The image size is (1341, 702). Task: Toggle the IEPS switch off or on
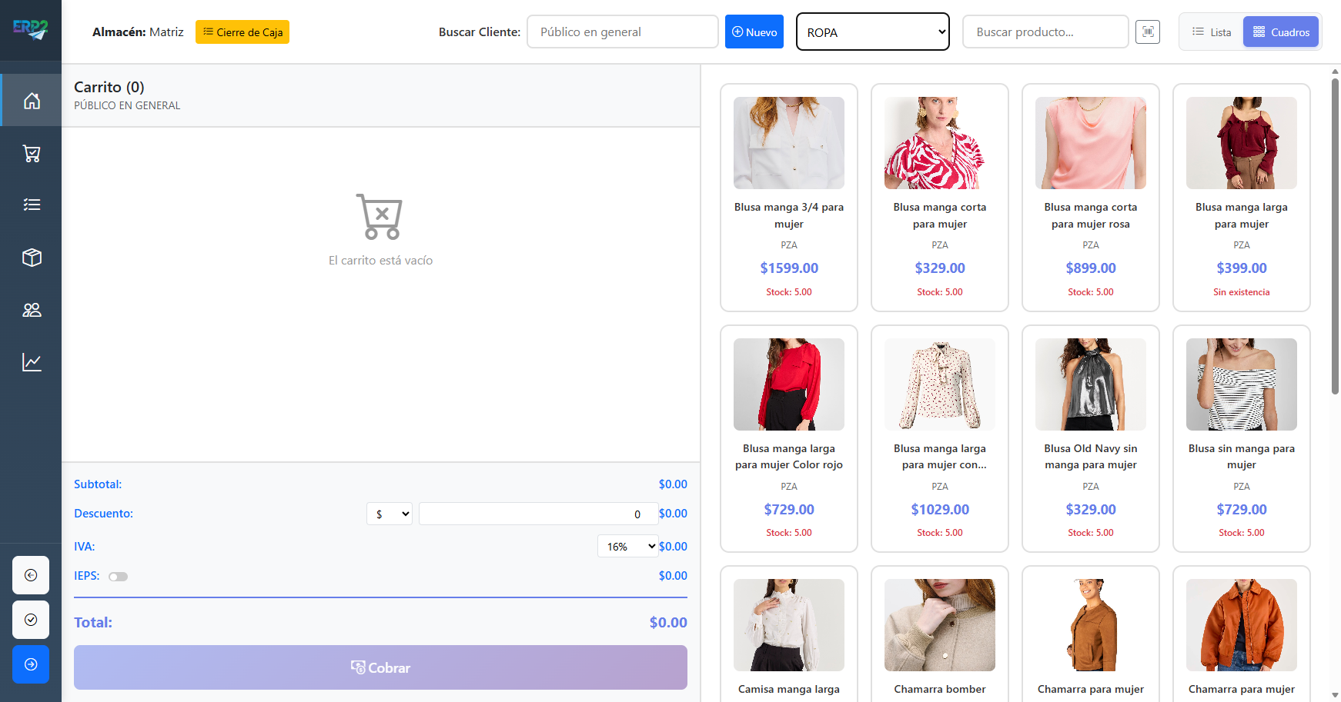coord(118,575)
